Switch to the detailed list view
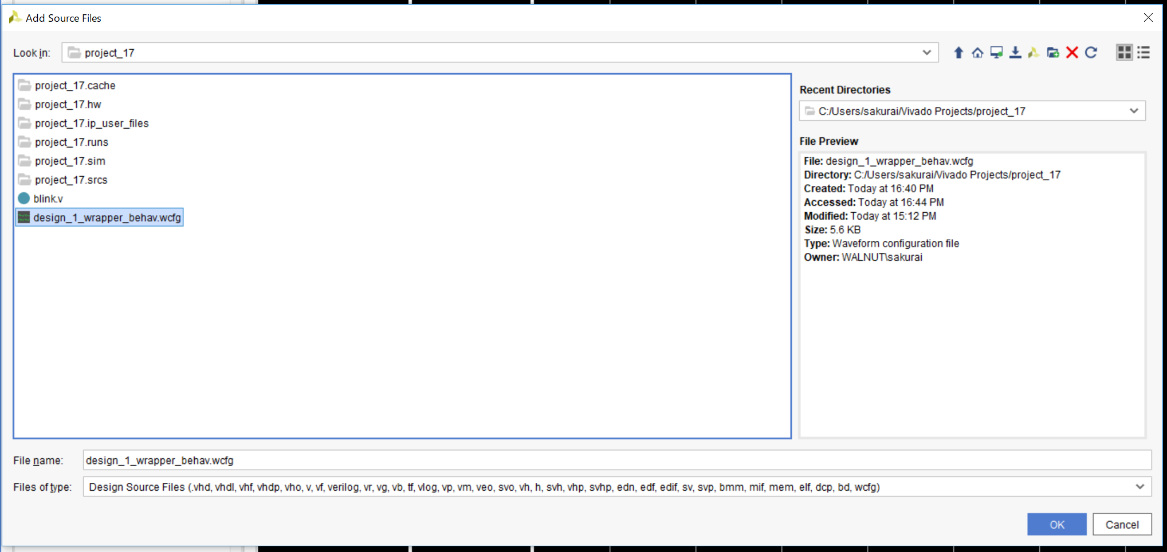 point(1144,53)
